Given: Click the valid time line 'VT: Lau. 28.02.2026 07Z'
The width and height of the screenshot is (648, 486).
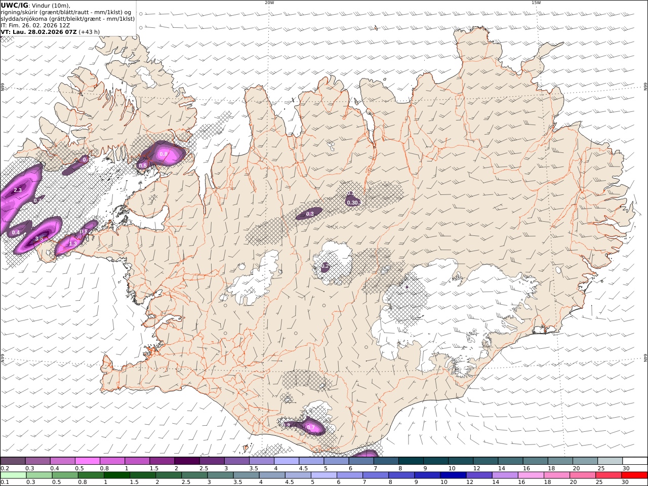Looking at the screenshot, I should [x=38, y=32].
